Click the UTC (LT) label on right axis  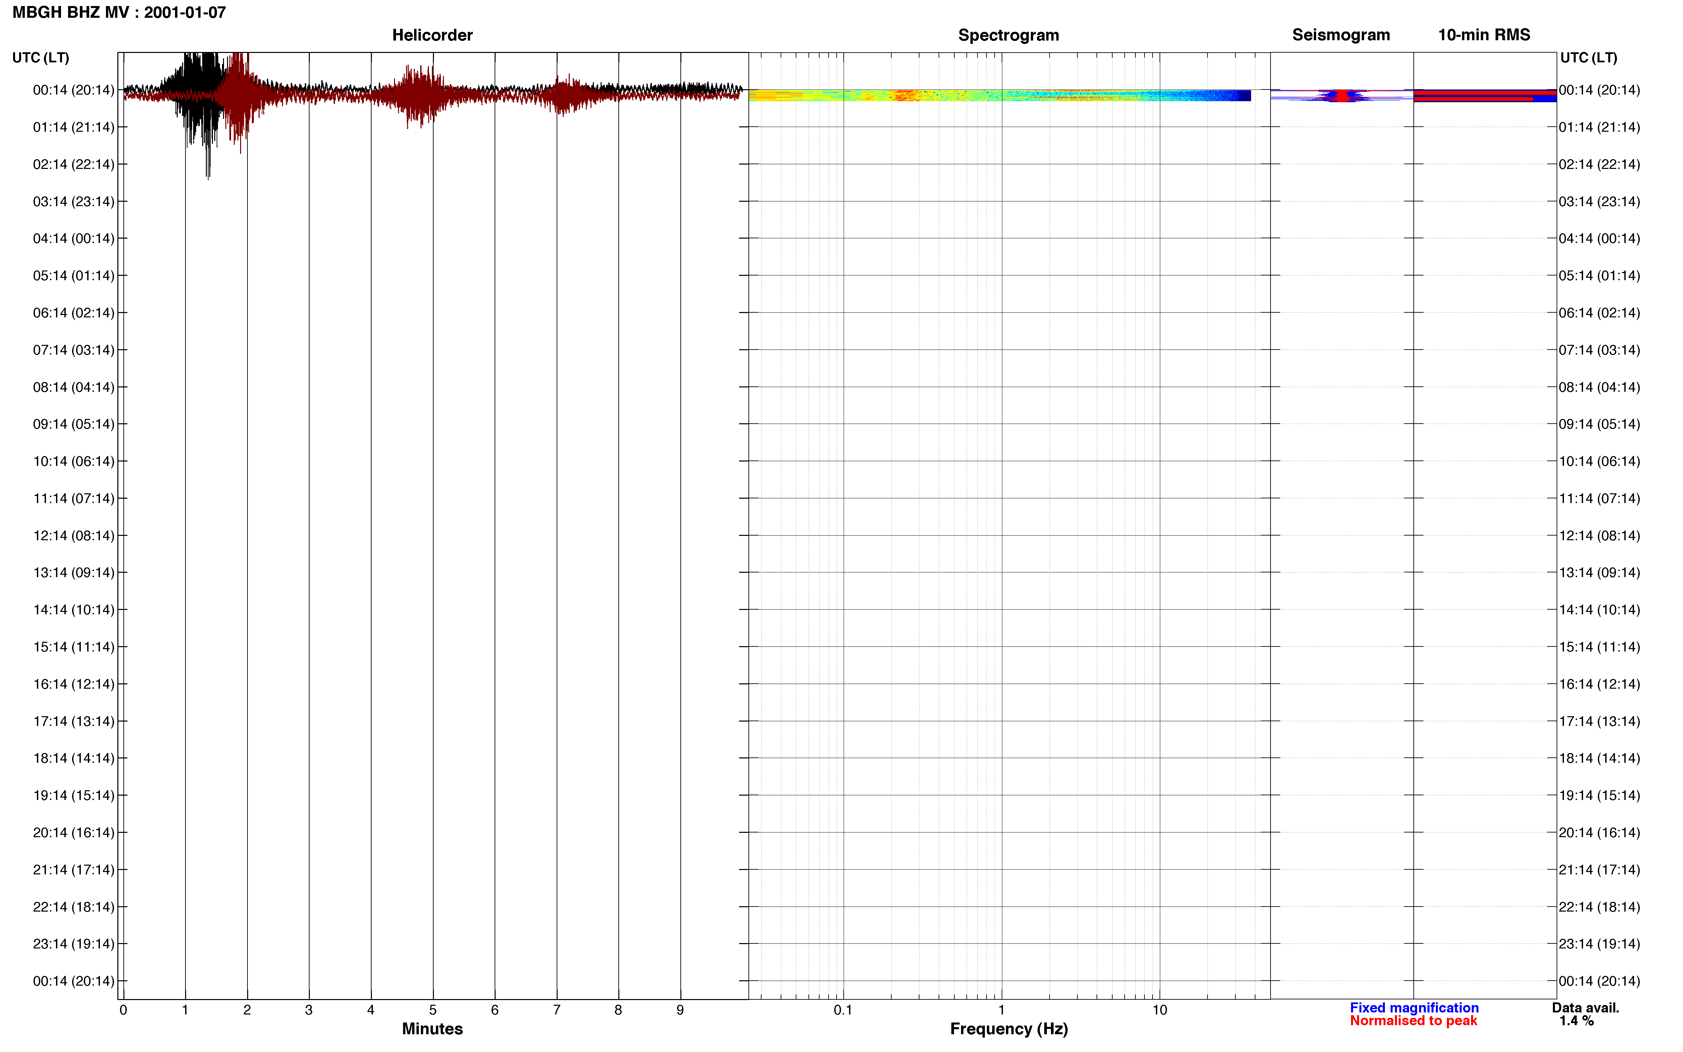(1588, 58)
